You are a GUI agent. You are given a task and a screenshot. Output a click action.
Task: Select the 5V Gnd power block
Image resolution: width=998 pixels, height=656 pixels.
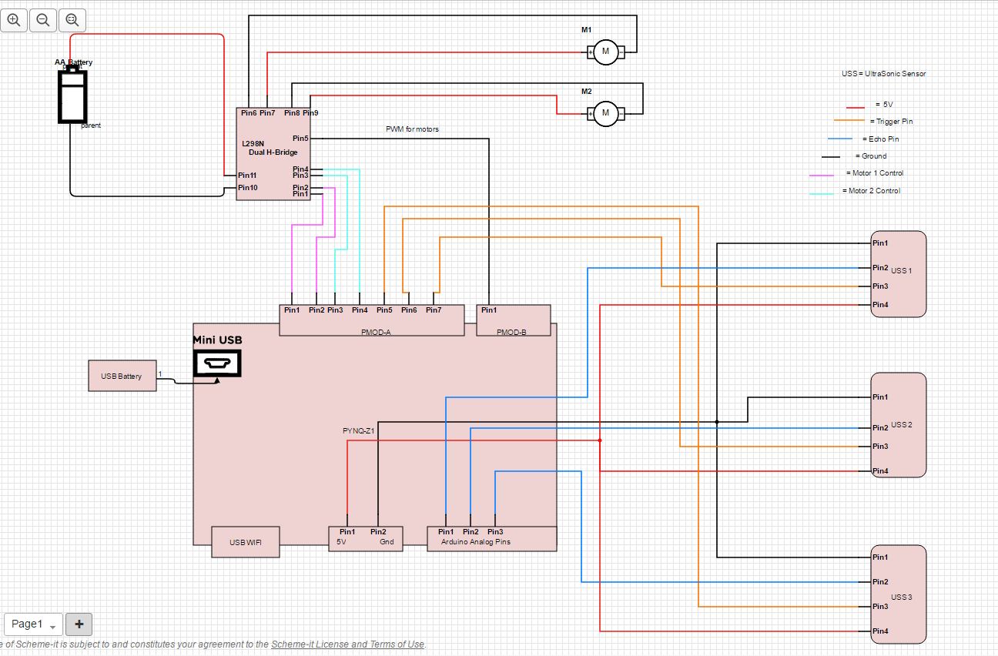(x=365, y=538)
